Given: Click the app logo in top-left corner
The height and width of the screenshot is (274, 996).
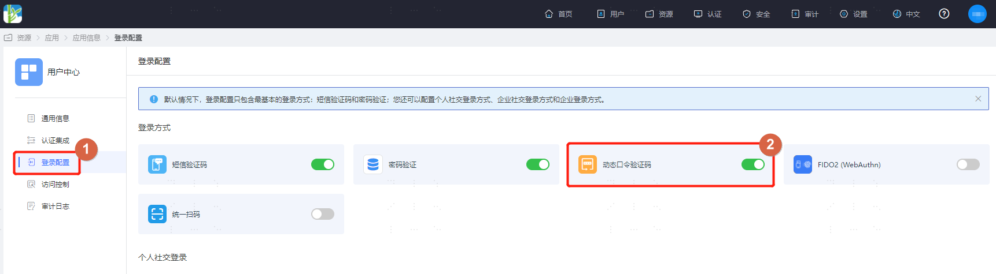Looking at the screenshot, I should 13,14.
